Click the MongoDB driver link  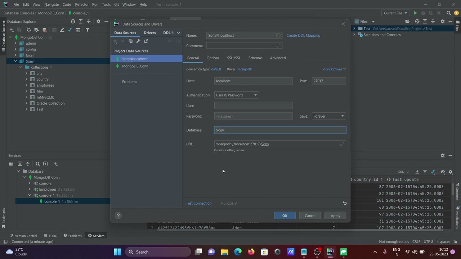245,69
